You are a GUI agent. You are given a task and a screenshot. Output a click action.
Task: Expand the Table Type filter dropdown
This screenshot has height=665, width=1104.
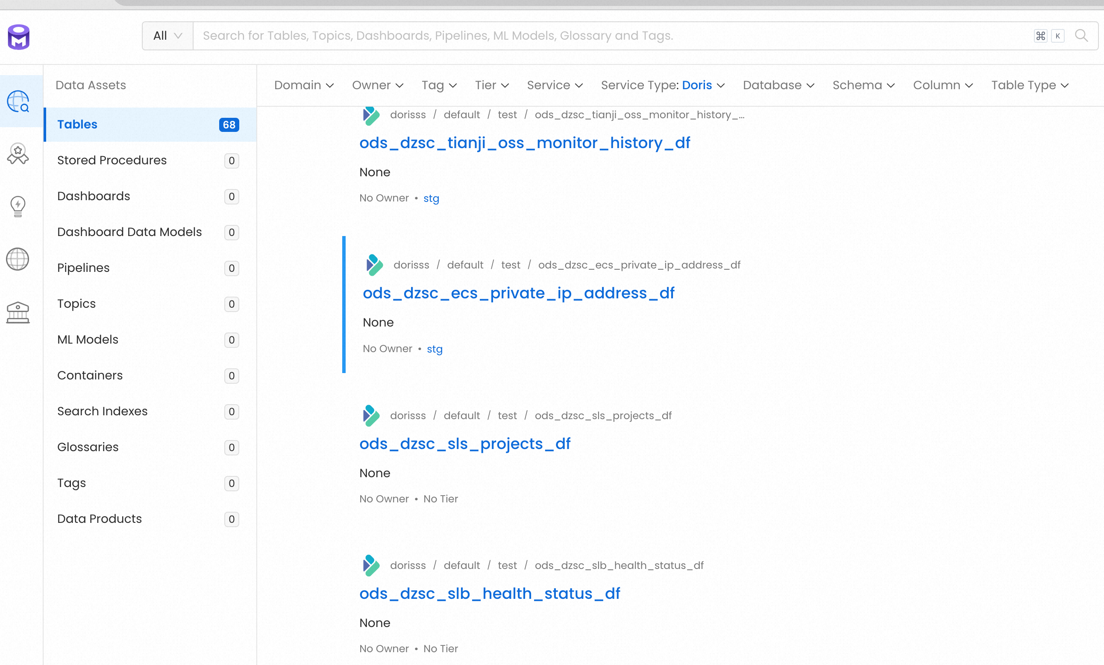click(x=1030, y=85)
